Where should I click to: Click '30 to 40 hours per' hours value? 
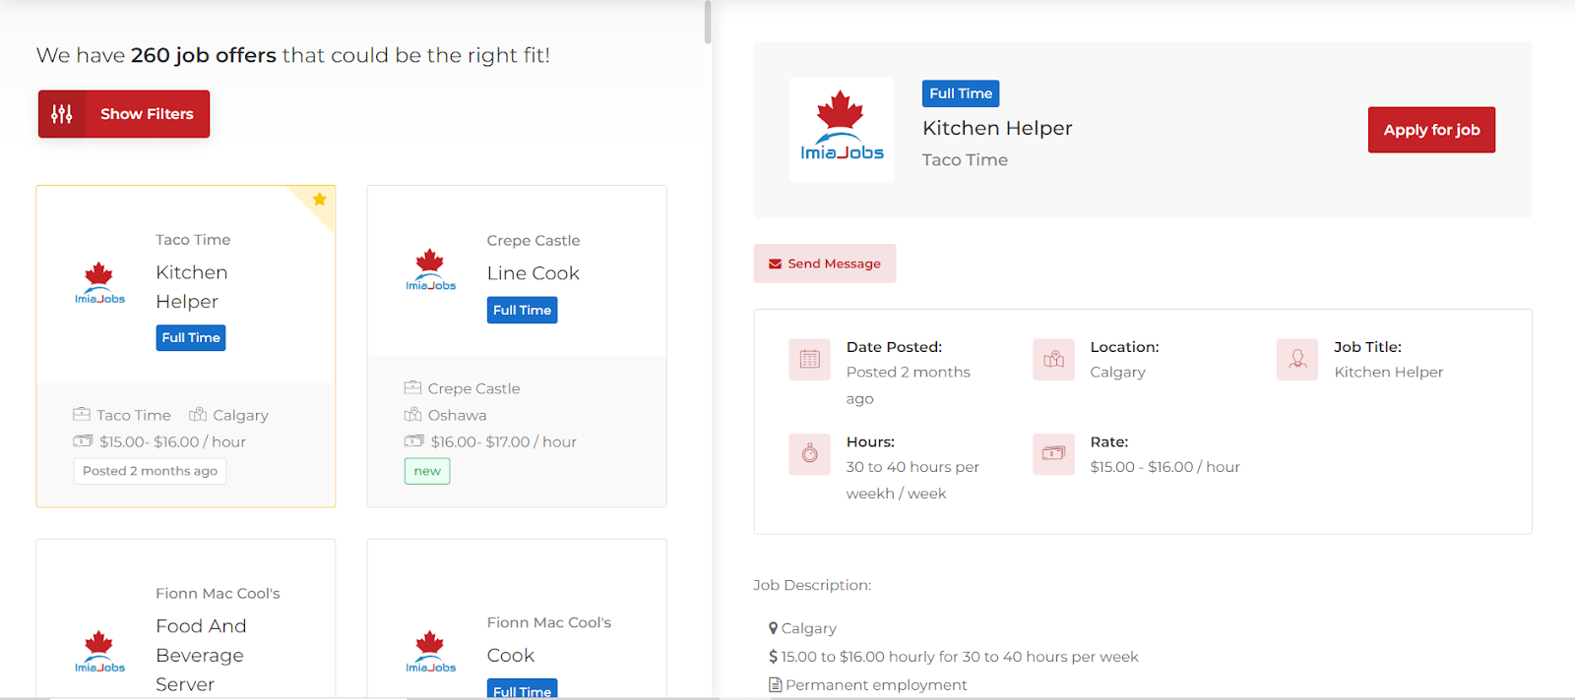click(x=913, y=467)
